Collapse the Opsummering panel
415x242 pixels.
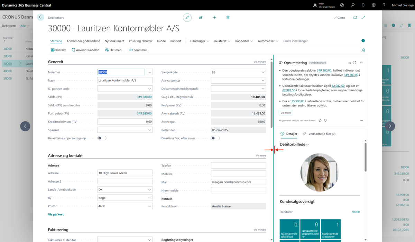pyautogui.click(x=361, y=63)
